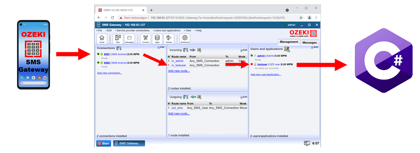Click Edit in the Incoming panel
The width and height of the screenshot is (420, 153).
point(244,50)
